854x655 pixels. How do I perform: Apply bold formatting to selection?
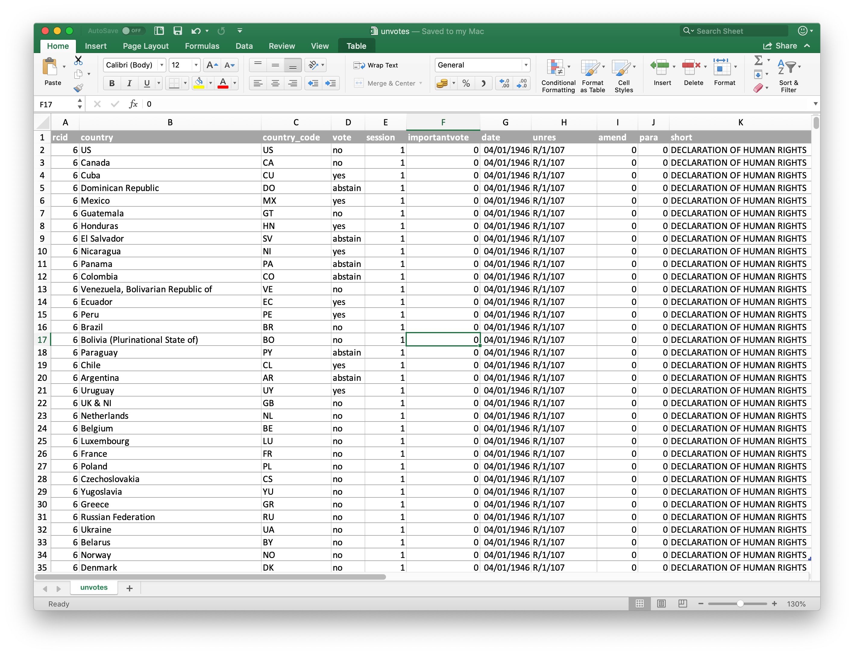tap(112, 83)
